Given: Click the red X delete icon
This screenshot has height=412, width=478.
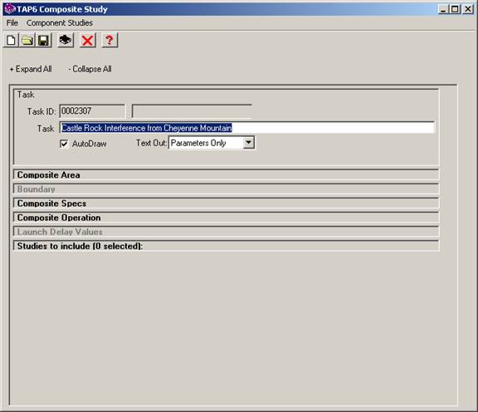Looking at the screenshot, I should 88,40.
